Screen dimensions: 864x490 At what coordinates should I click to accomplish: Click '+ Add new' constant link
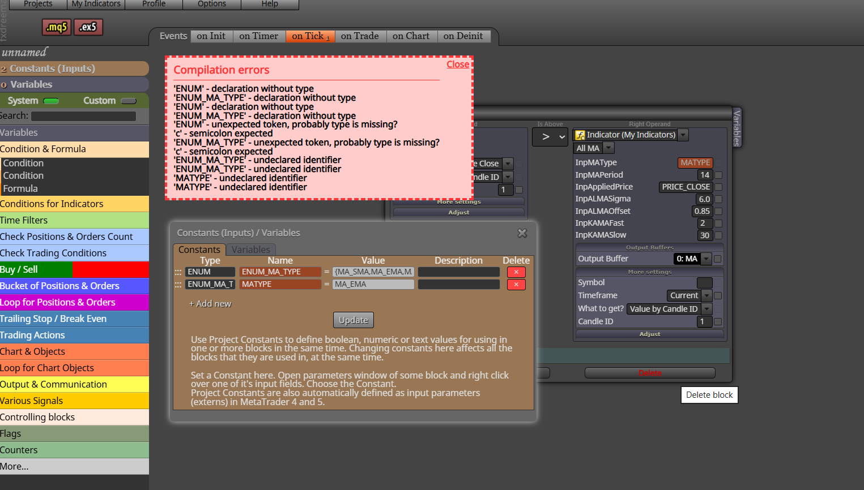(x=210, y=304)
